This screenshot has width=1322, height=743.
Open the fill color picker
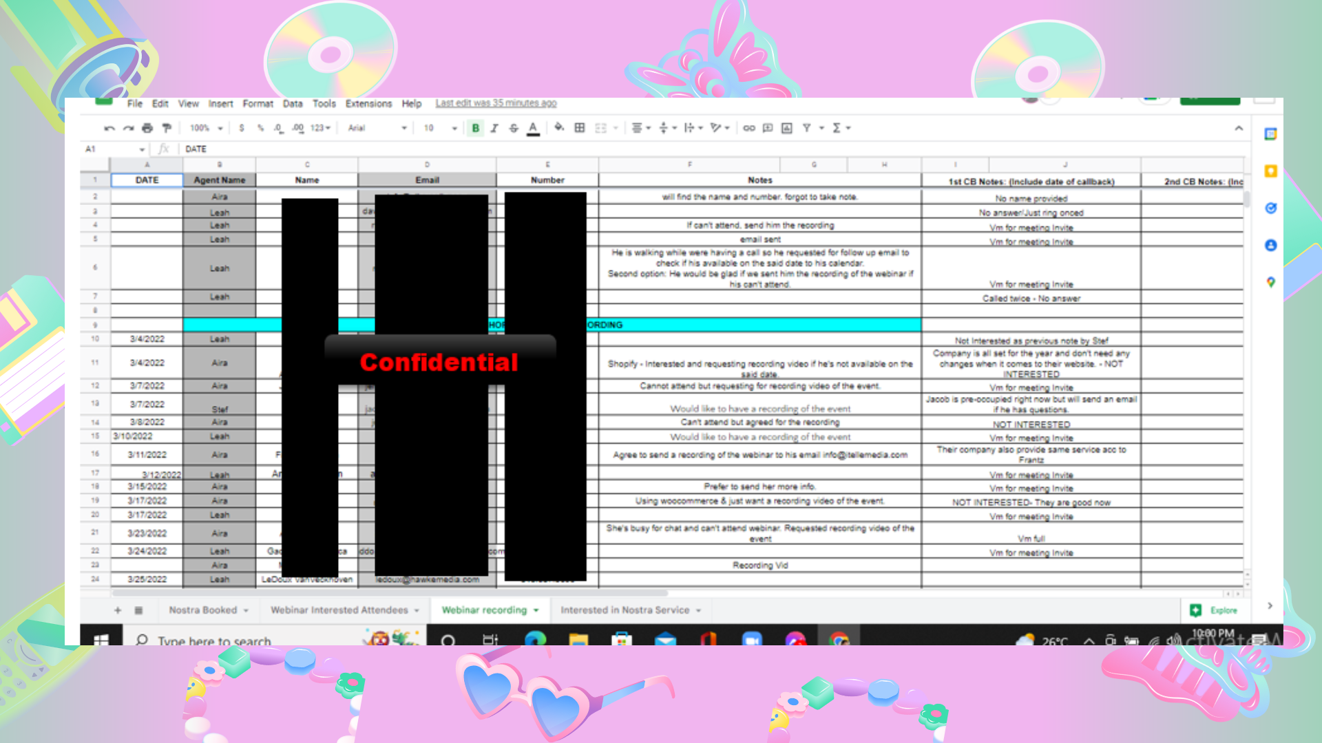[558, 128]
